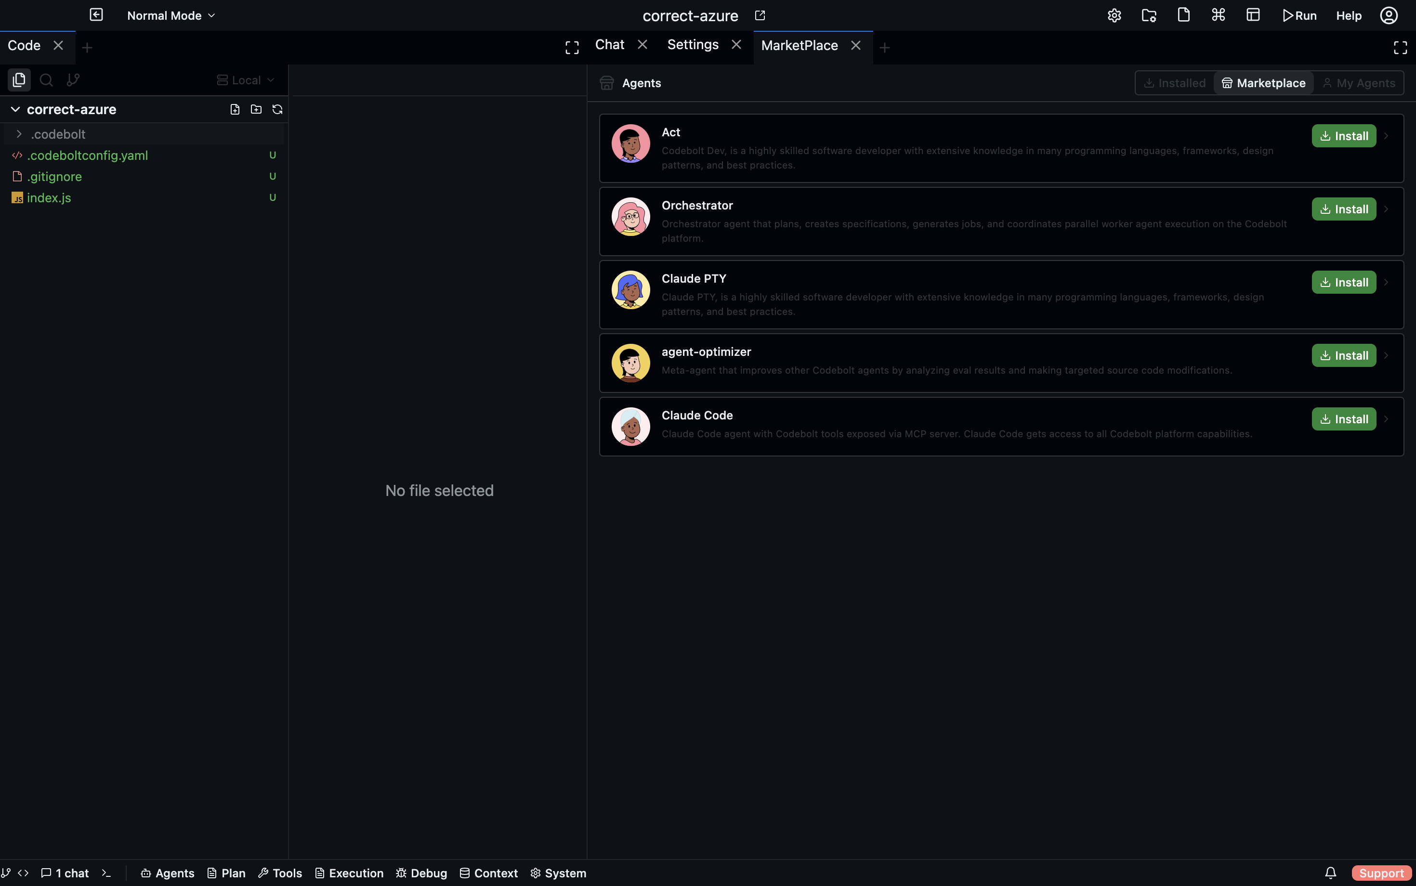
Task: Click the Run button
Action: click(1299, 16)
